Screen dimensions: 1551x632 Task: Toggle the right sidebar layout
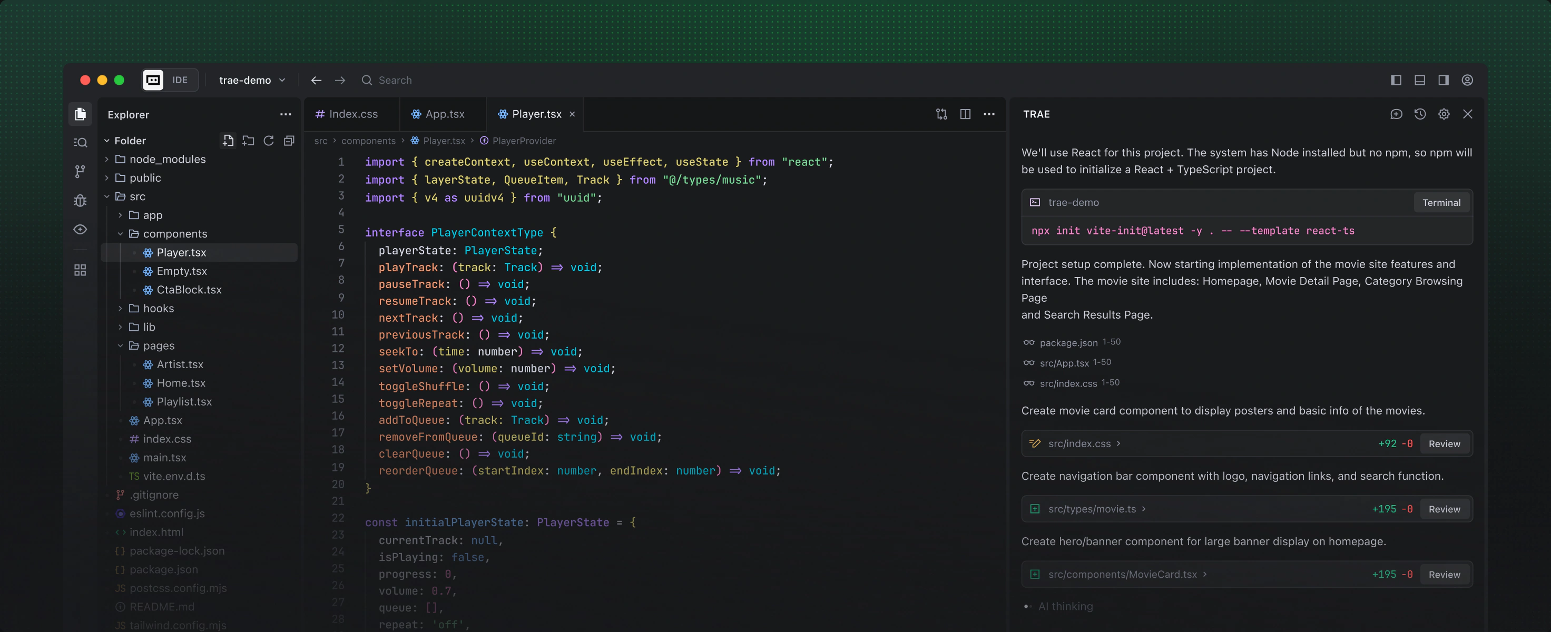1443,80
